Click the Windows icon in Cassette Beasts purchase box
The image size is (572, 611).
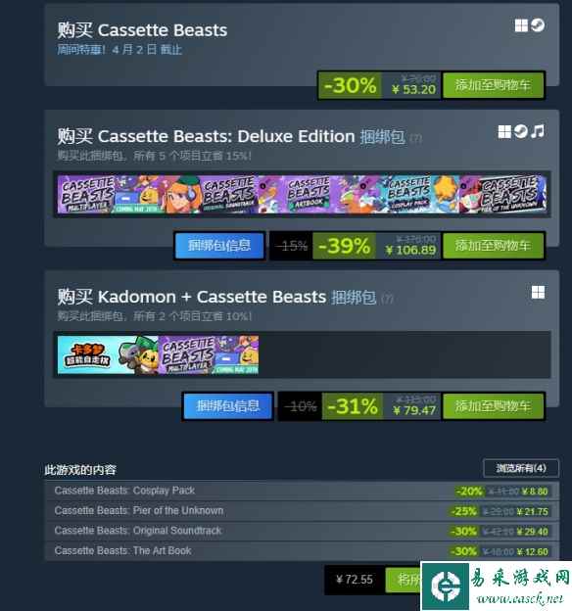[x=521, y=25]
